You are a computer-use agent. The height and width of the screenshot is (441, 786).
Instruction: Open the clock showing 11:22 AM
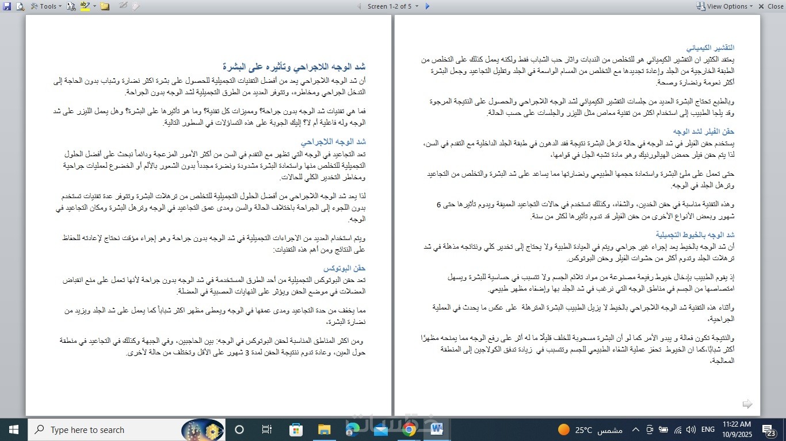point(737,430)
